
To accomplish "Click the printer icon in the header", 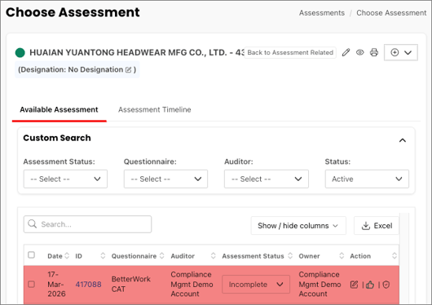I will 374,52.
